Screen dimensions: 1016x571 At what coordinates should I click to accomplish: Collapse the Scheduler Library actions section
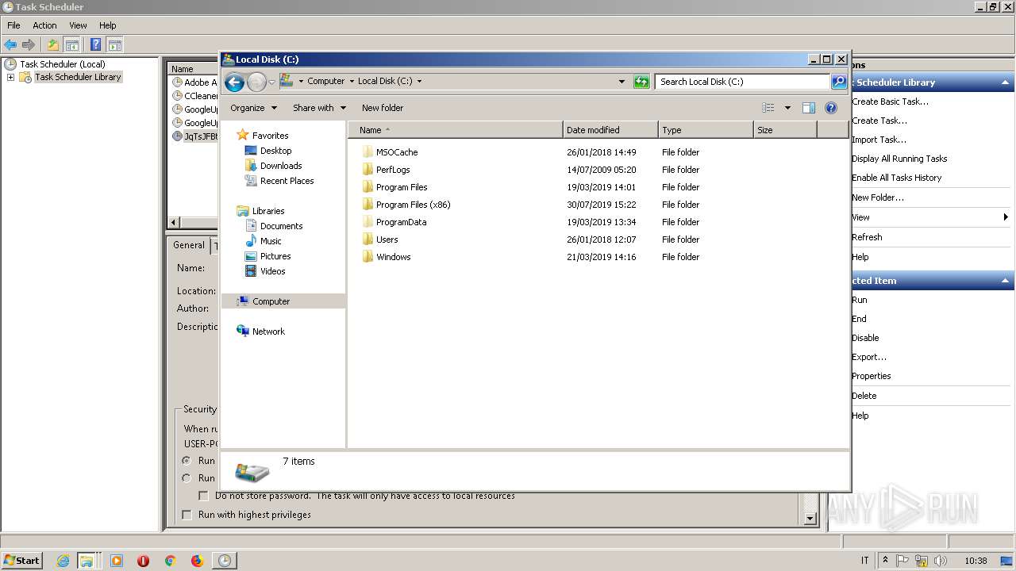[1006, 82]
